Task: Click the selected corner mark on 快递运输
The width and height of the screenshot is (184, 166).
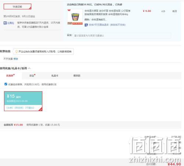Action: click(x=30, y=8)
